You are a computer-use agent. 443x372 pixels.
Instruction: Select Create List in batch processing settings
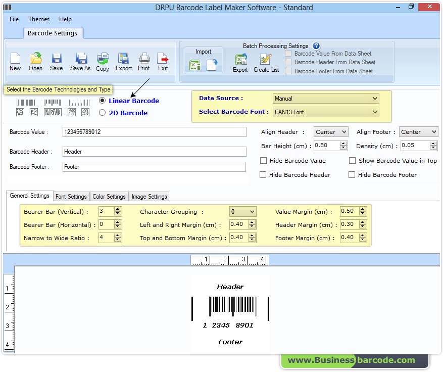(266, 61)
